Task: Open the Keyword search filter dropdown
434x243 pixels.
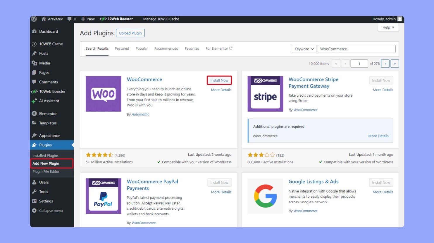Action: tap(304, 49)
